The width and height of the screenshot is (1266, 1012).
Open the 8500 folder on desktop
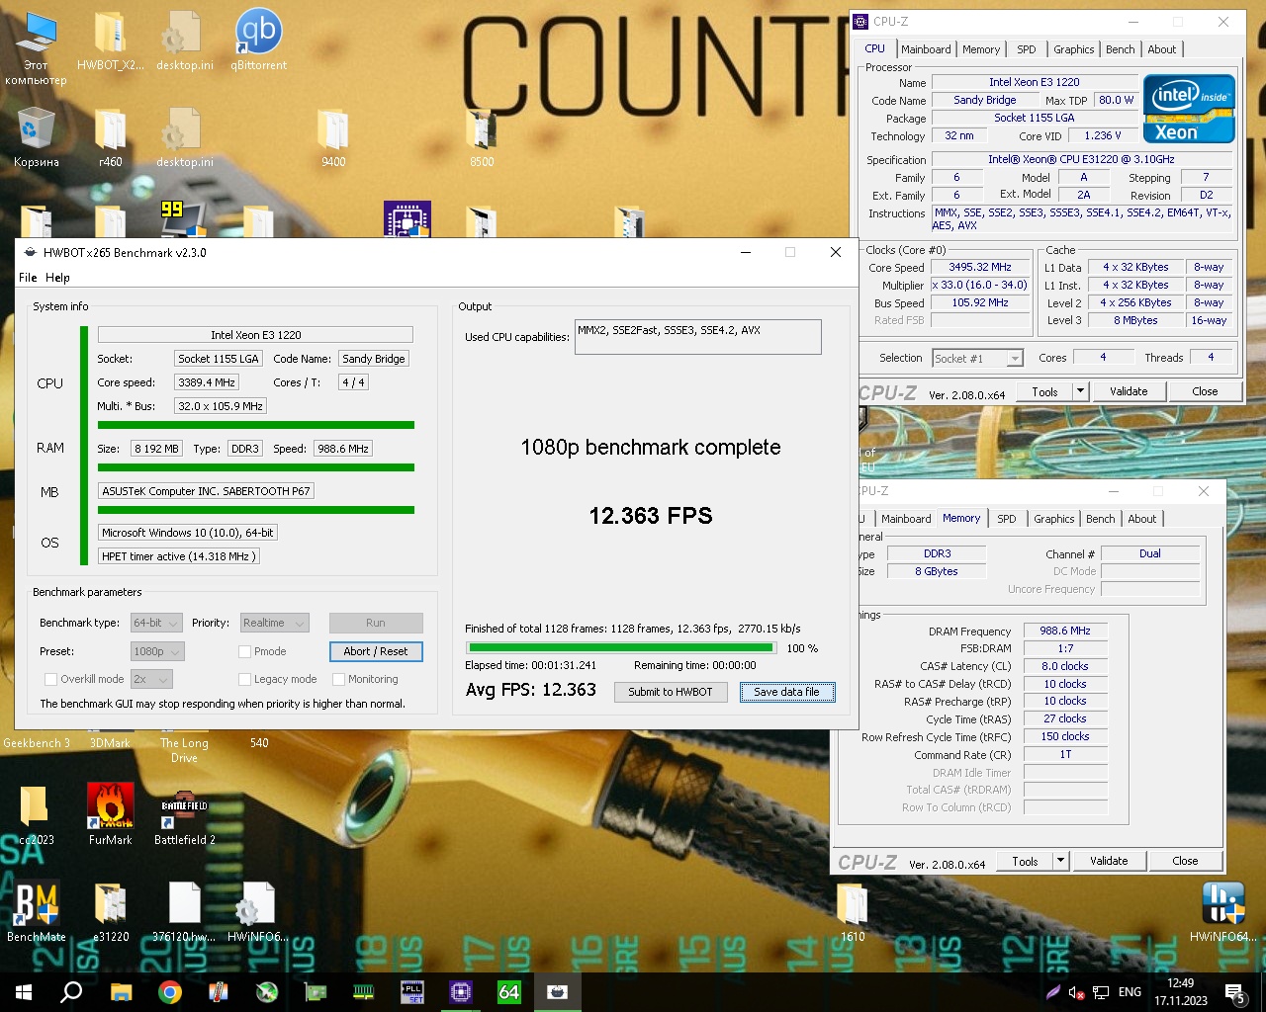(482, 136)
